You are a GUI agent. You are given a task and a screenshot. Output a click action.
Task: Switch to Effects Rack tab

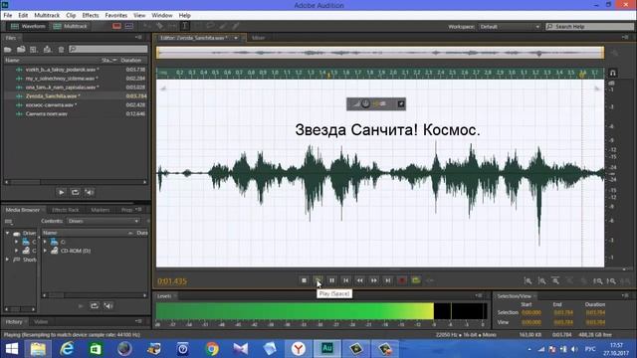coord(66,210)
